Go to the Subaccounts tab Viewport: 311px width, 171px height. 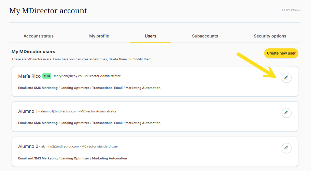(205, 36)
